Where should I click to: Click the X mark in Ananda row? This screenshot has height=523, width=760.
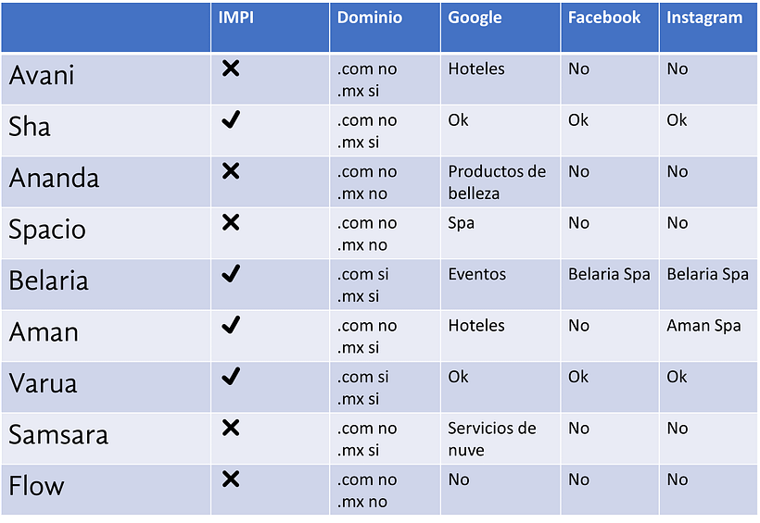tap(231, 171)
